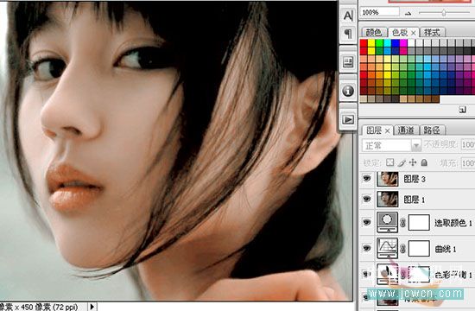Select the layer named 曲线 1
Viewport: 475px width, 311px height.
pos(446,249)
